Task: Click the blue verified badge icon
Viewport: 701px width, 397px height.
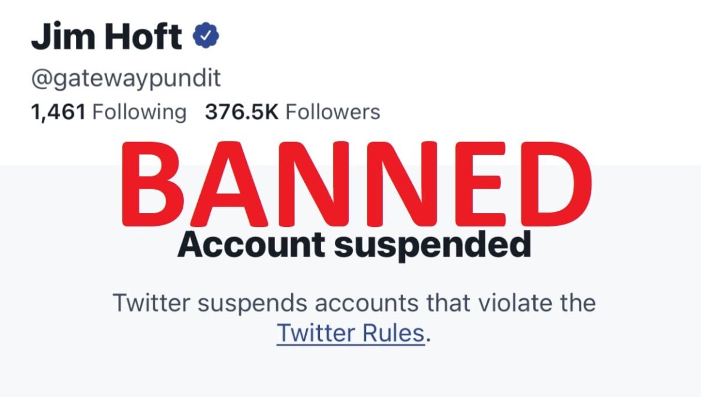Action: 206,35
